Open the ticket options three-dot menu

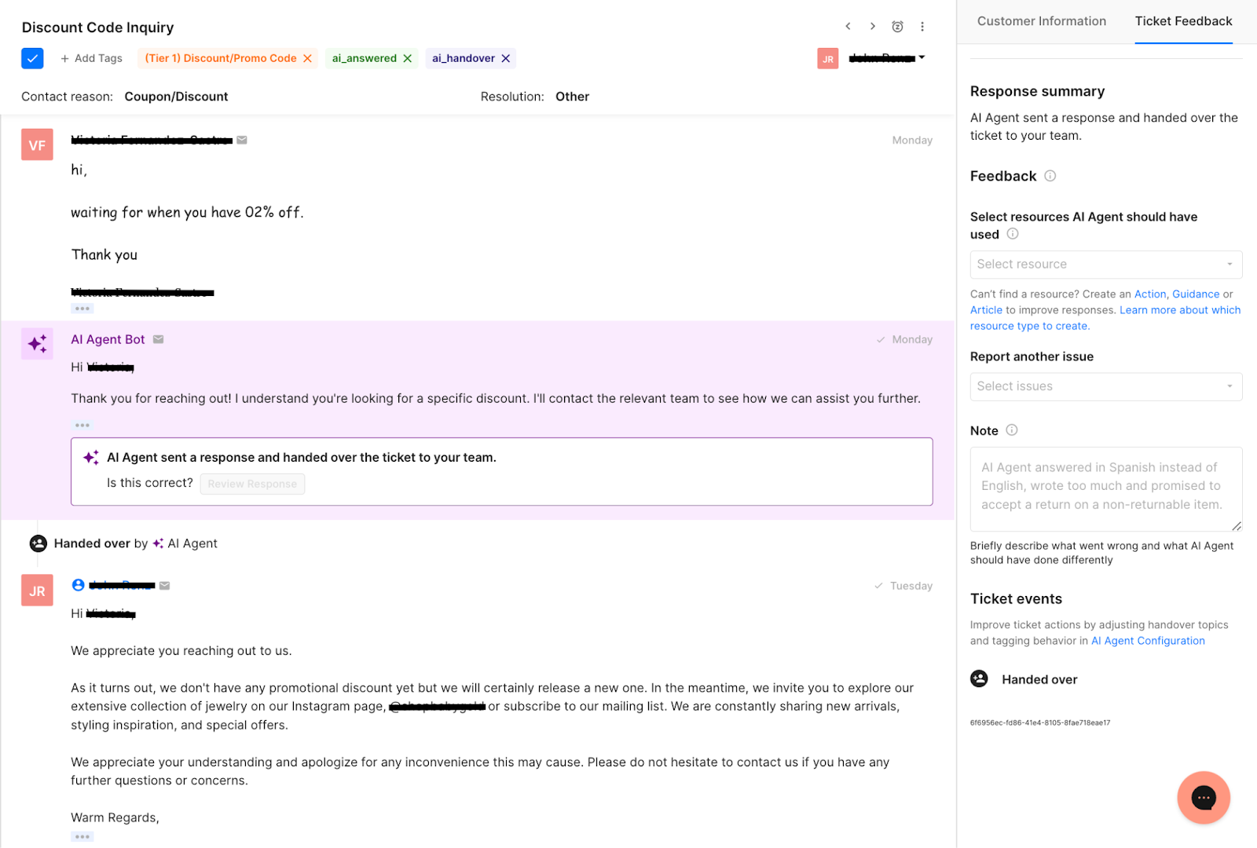[922, 26]
